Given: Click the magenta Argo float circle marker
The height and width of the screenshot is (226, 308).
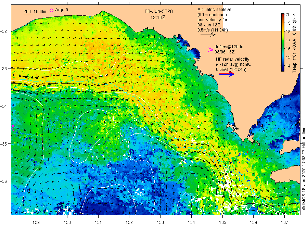Looking at the screenshot, I should point(51,10).
